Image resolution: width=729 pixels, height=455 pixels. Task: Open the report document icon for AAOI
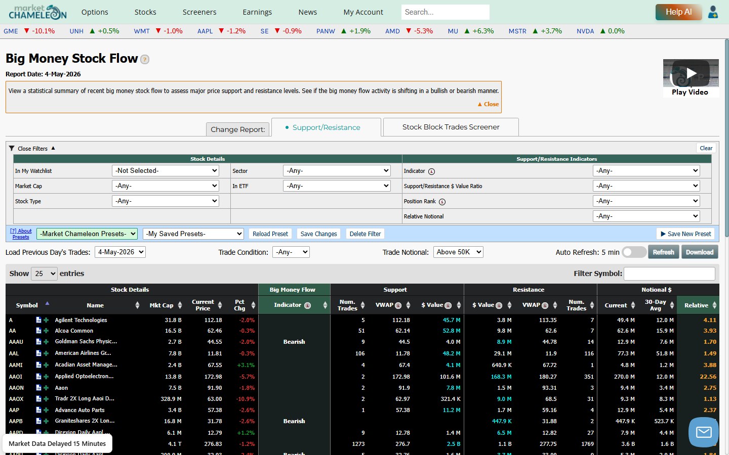38,377
